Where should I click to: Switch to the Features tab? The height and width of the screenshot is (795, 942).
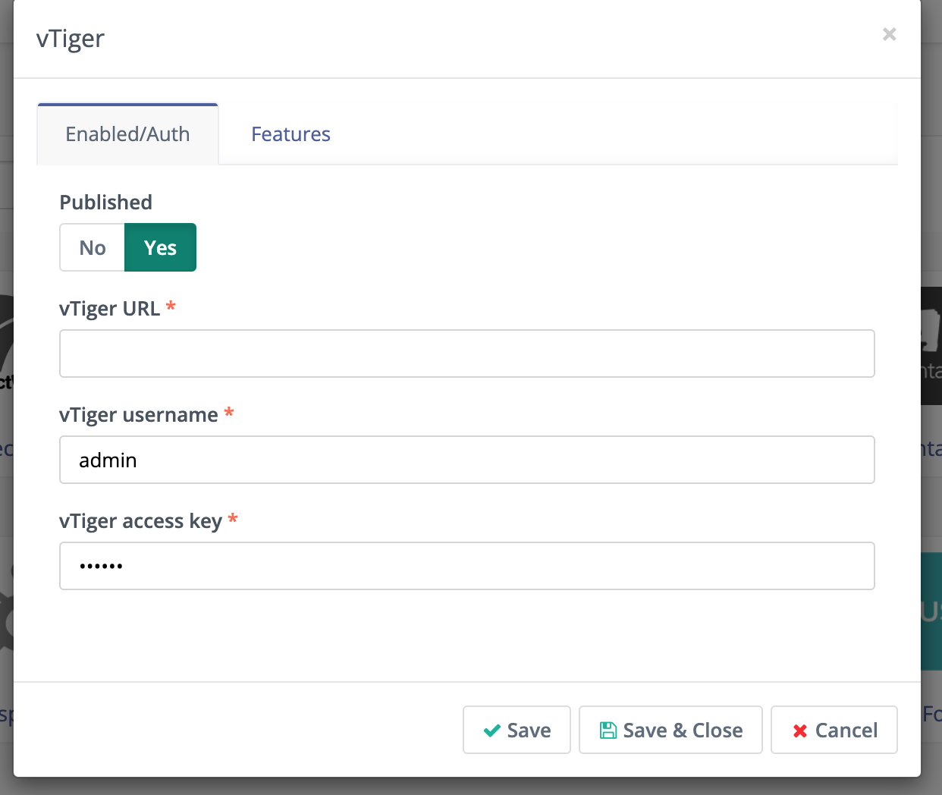290,134
